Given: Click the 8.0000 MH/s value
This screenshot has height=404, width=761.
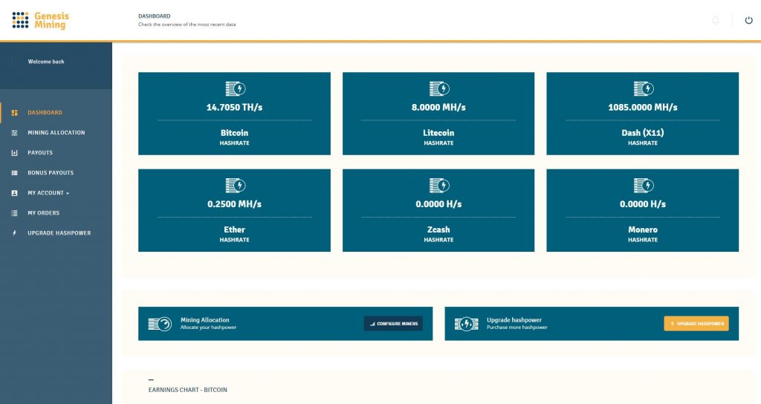Looking at the screenshot, I should coord(438,107).
